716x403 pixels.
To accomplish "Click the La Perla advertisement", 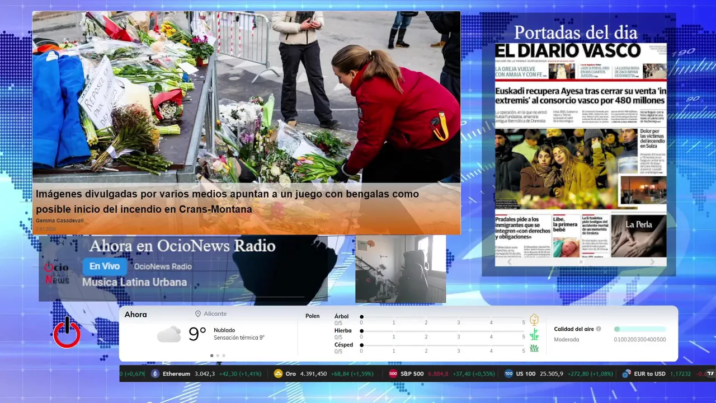I will click(638, 236).
